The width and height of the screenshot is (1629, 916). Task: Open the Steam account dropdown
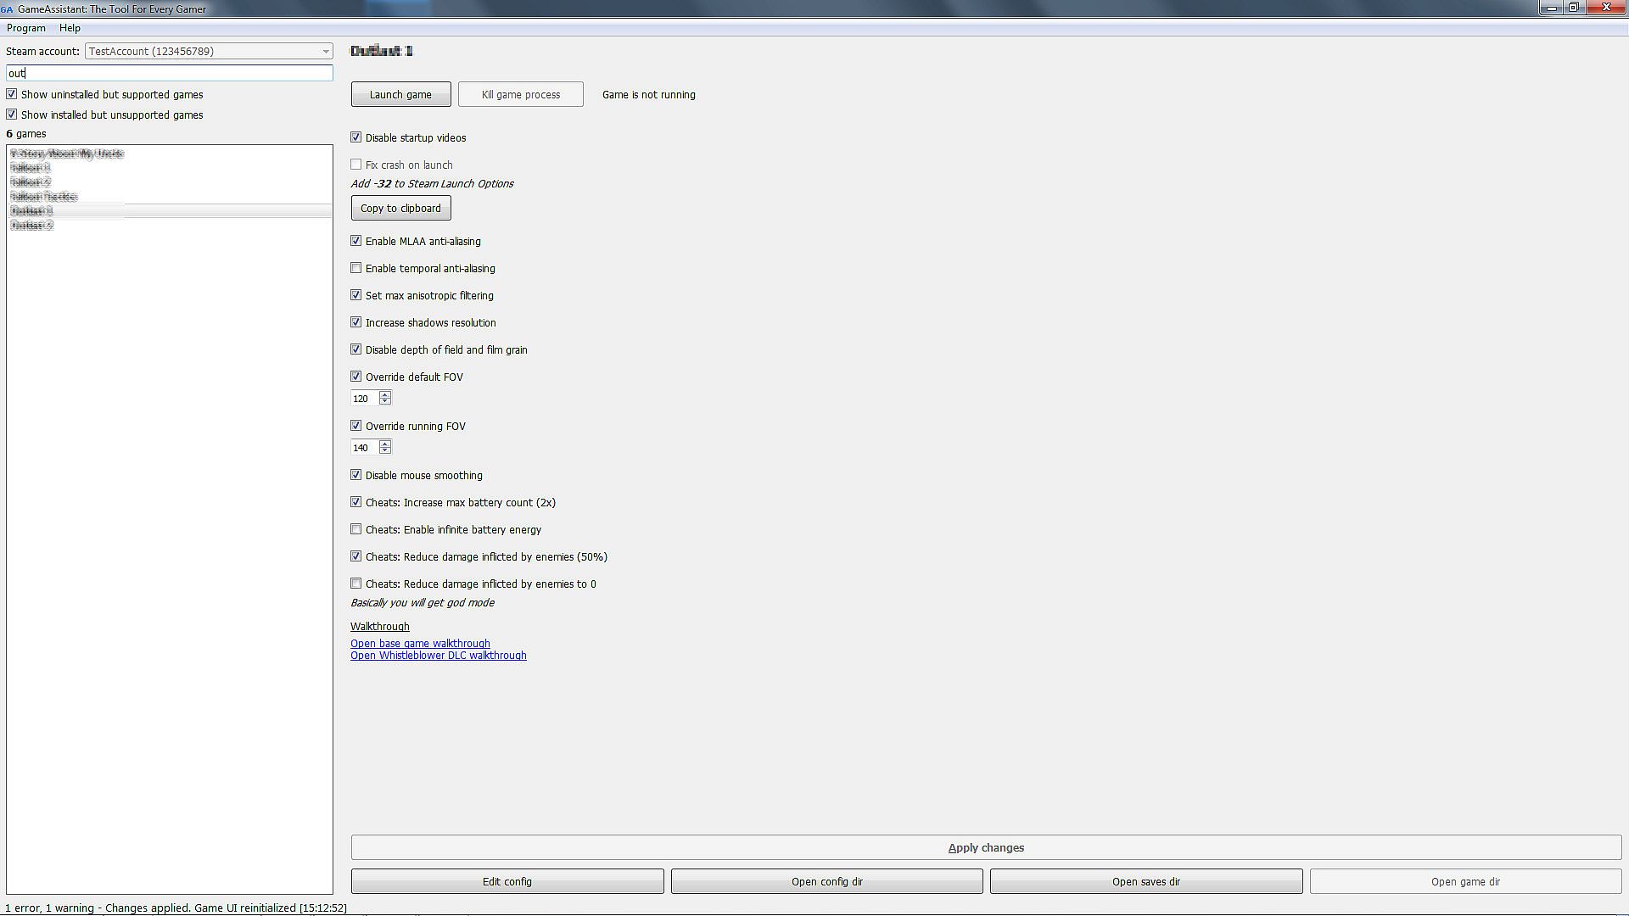(325, 52)
